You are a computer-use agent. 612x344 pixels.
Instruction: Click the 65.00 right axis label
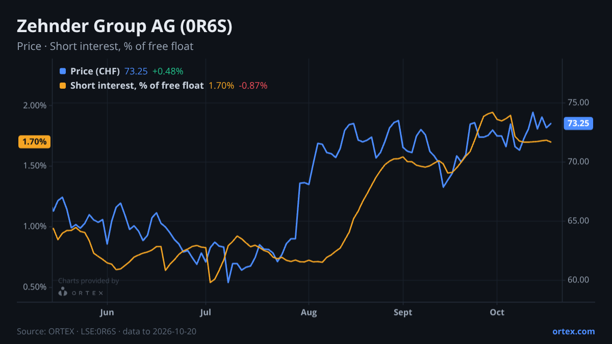[x=578, y=221]
